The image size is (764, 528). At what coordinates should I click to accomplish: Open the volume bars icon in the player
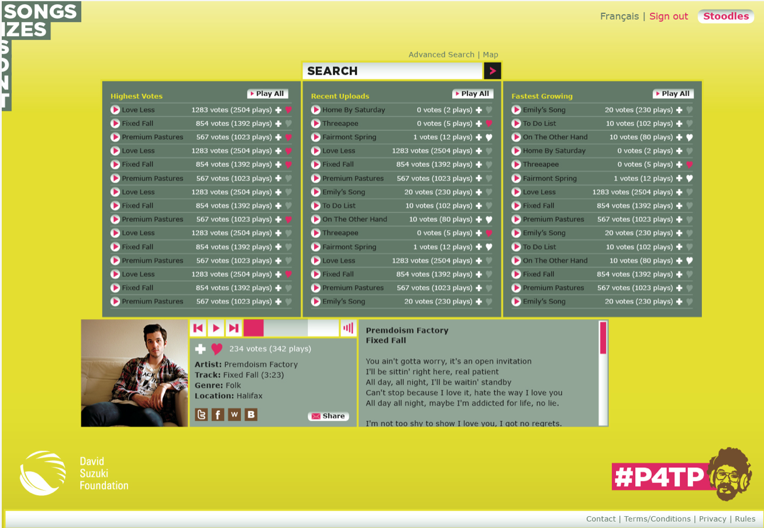348,328
